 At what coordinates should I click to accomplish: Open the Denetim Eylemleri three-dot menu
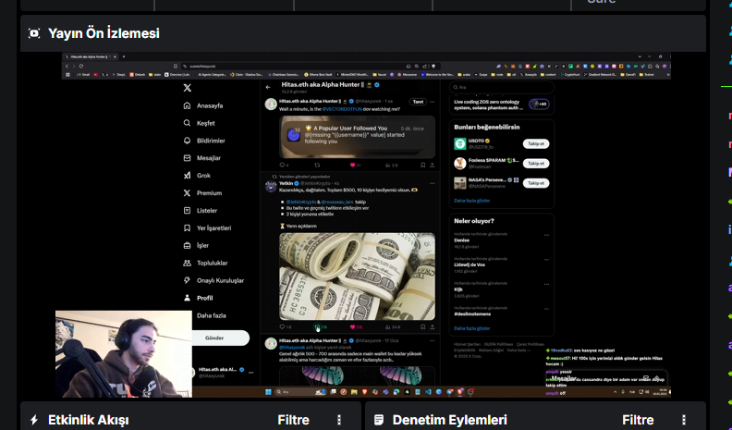pos(684,420)
